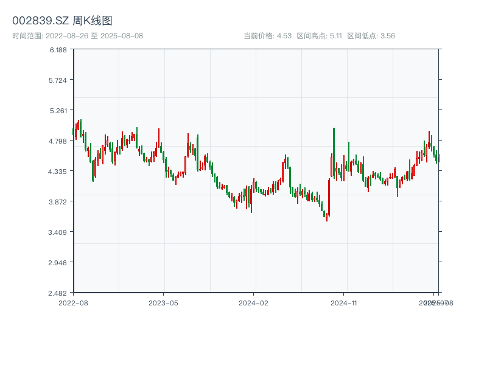Click the tall red candle rising from chart's lowest point
Viewport: 487px width, 365px height.
pyautogui.click(x=329, y=196)
